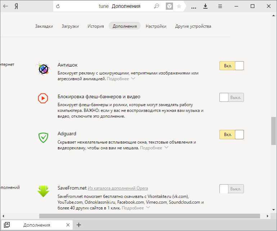Disable the Adguard toggle
This screenshot has height=231, width=277.
[x=232, y=135]
